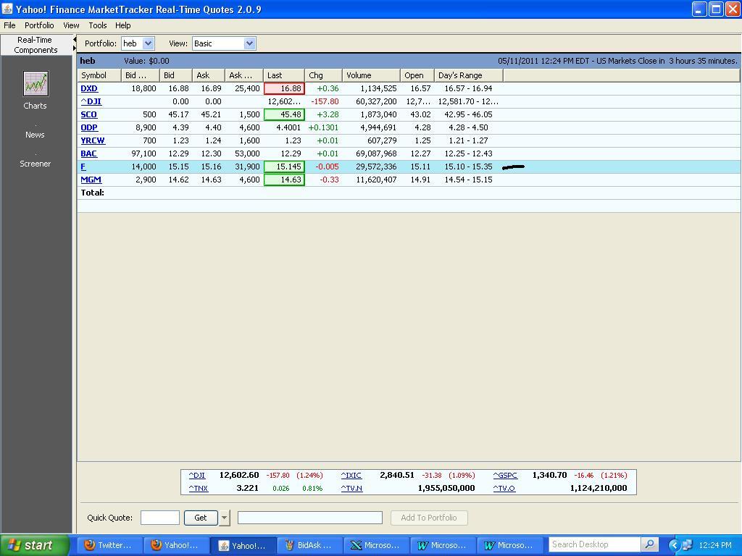Open the View menu
742x556 pixels.
coord(71,25)
